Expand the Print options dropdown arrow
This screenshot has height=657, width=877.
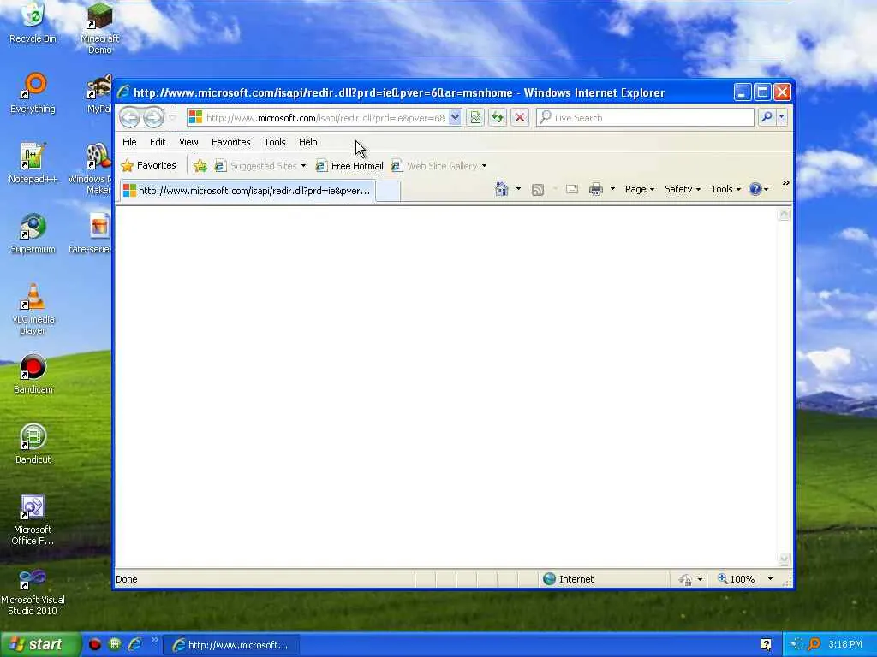612,189
